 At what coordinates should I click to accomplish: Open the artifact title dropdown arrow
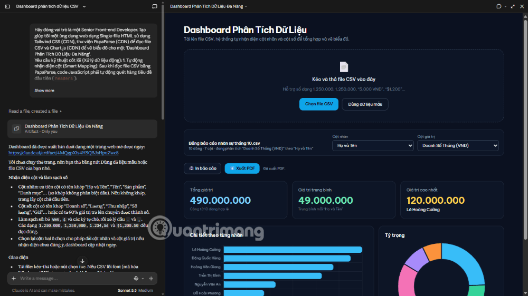tap(246, 6)
